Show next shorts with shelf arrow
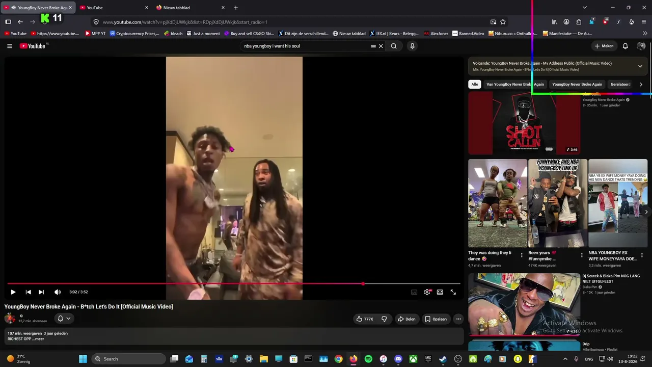The height and width of the screenshot is (367, 652). [x=646, y=212]
